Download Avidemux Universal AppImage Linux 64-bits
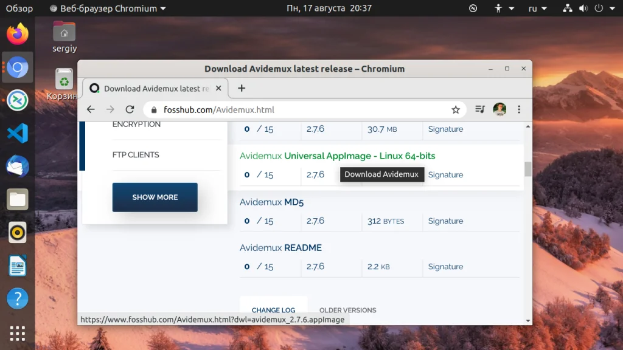 click(x=337, y=156)
